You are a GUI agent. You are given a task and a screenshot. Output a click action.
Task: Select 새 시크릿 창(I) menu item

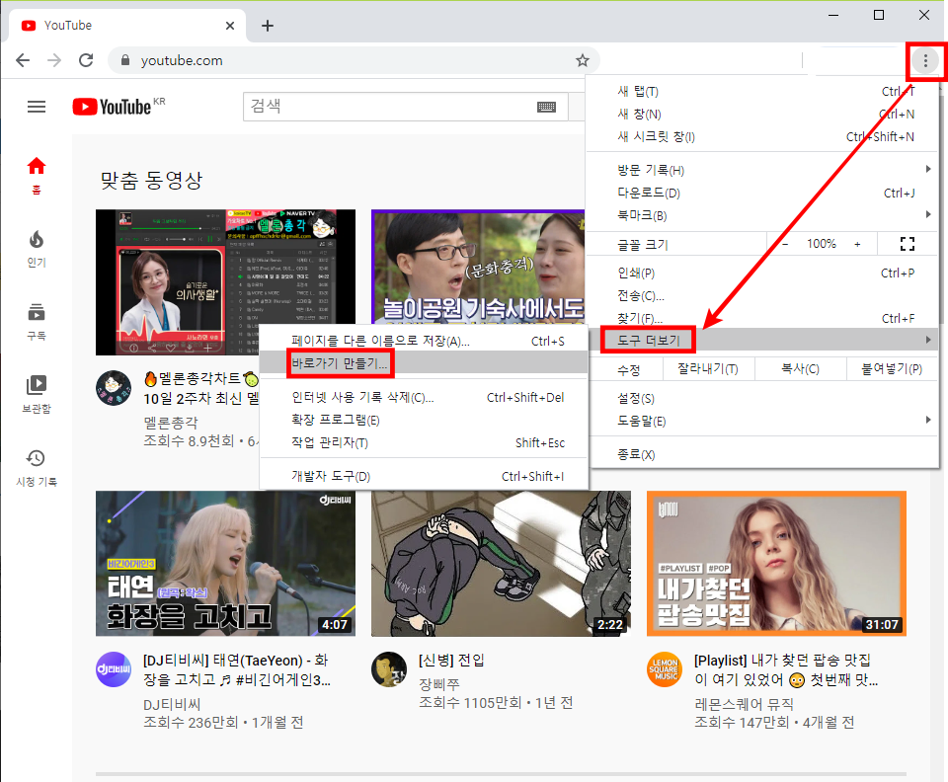[x=762, y=136]
